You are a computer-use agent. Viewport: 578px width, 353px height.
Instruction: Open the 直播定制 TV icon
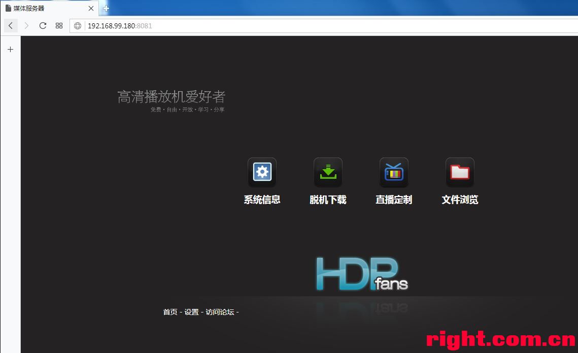point(394,172)
